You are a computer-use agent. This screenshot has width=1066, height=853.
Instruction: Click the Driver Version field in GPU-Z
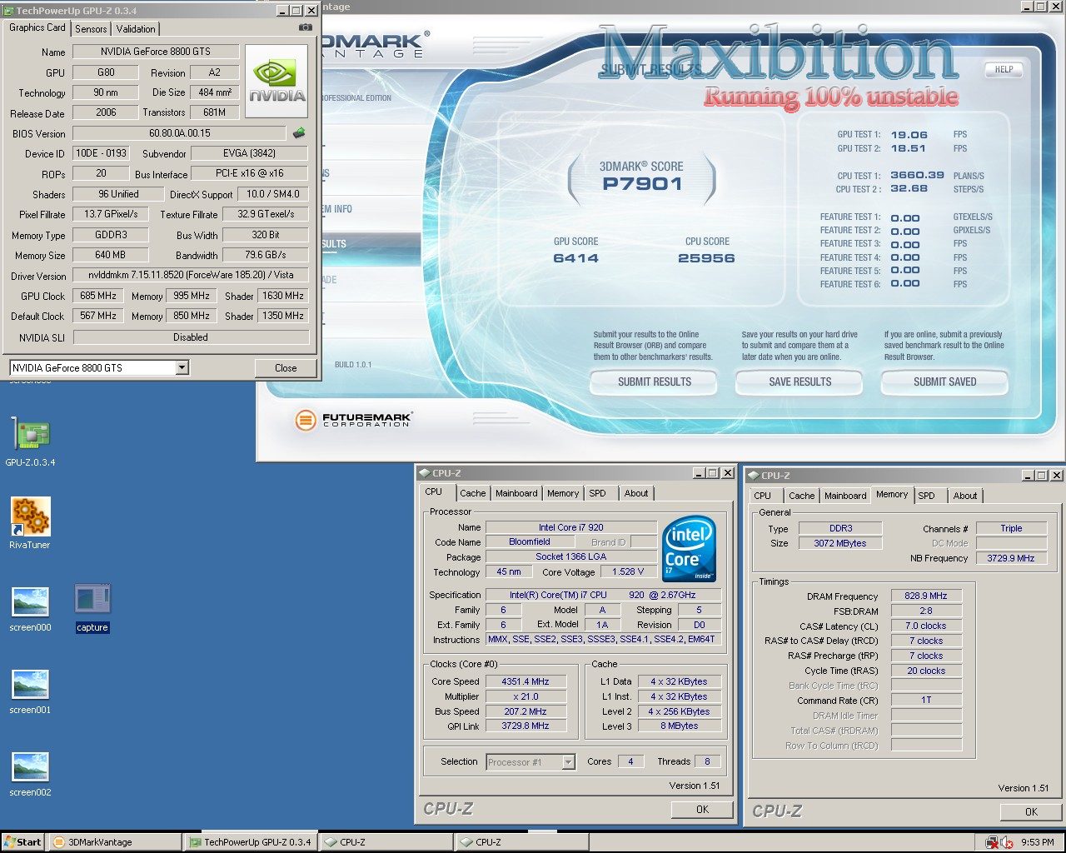[191, 275]
